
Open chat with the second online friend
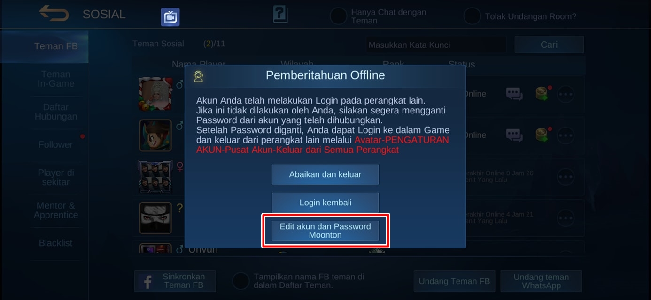tap(514, 135)
